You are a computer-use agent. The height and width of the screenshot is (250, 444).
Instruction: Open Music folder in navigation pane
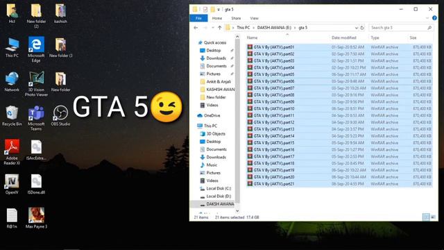(x=212, y=165)
